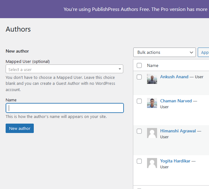
Task: Tick the select-all checkbox beside Name header
Action: pos(139,65)
